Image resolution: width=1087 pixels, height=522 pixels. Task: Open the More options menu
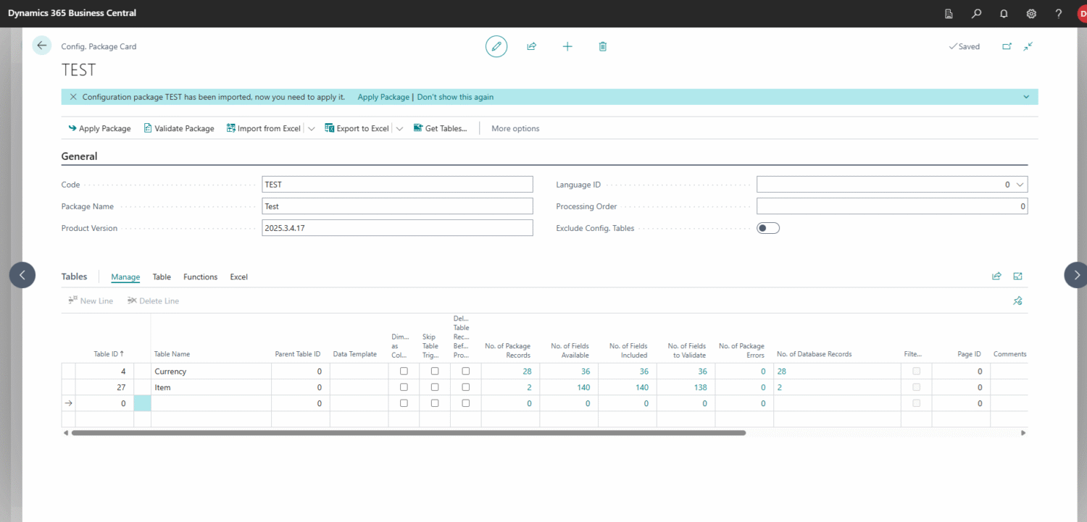click(515, 129)
